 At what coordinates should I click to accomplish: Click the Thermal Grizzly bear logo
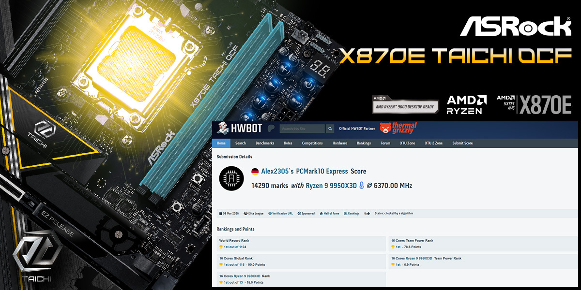point(386,129)
